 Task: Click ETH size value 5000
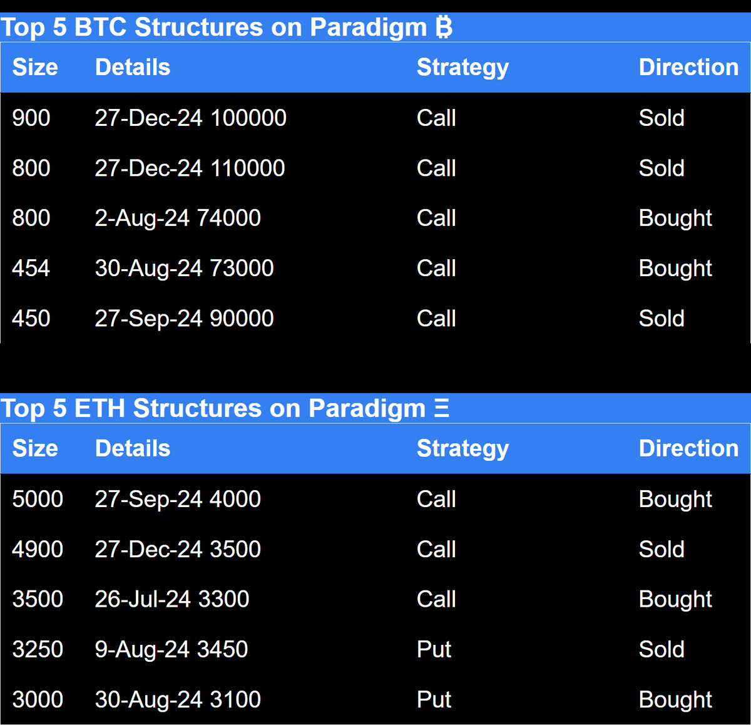38,499
